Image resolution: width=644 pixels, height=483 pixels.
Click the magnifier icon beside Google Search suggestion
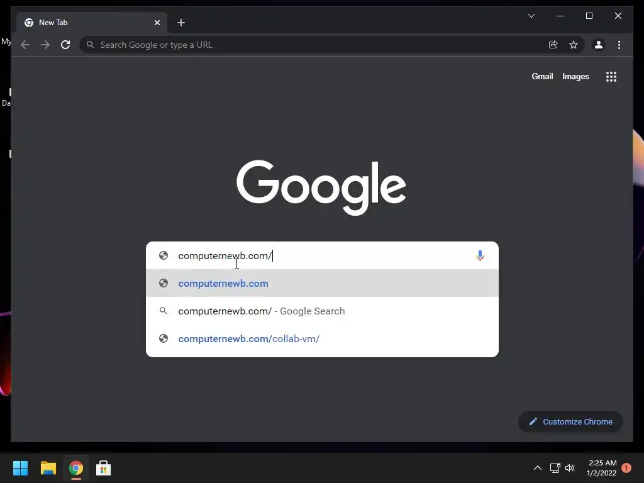164,311
